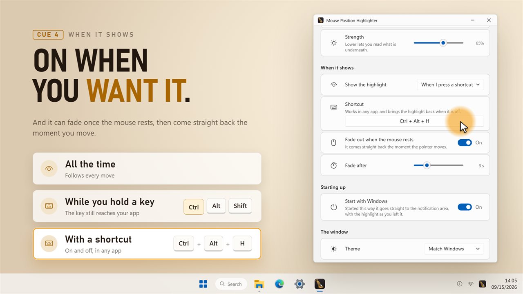Click the CUE 4 badge

pos(48,35)
